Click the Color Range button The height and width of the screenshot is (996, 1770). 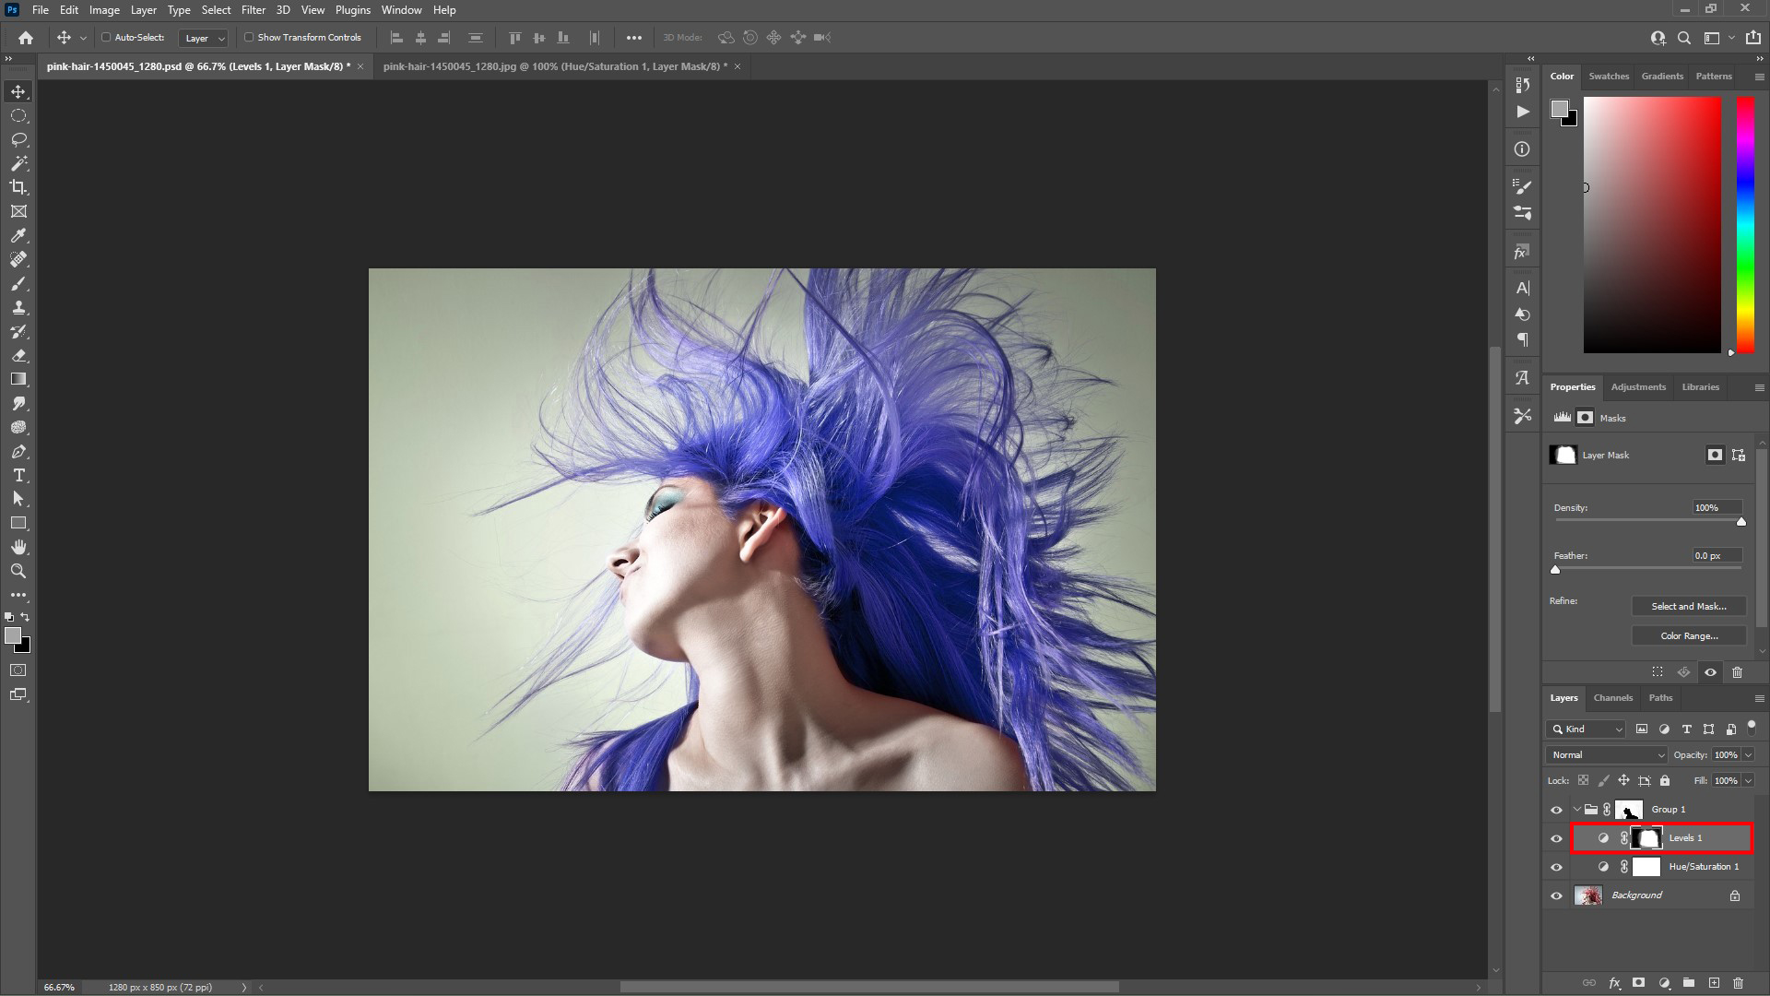click(x=1688, y=635)
